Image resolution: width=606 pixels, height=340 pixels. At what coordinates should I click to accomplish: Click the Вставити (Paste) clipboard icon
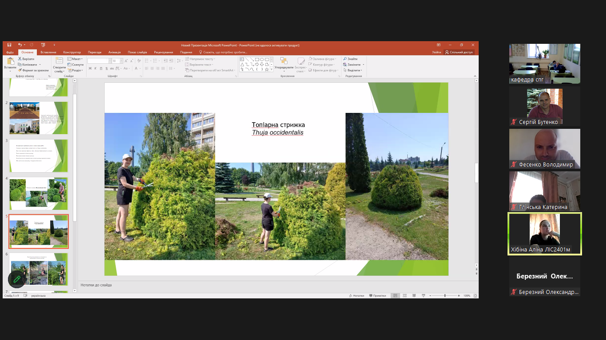pyautogui.click(x=10, y=62)
